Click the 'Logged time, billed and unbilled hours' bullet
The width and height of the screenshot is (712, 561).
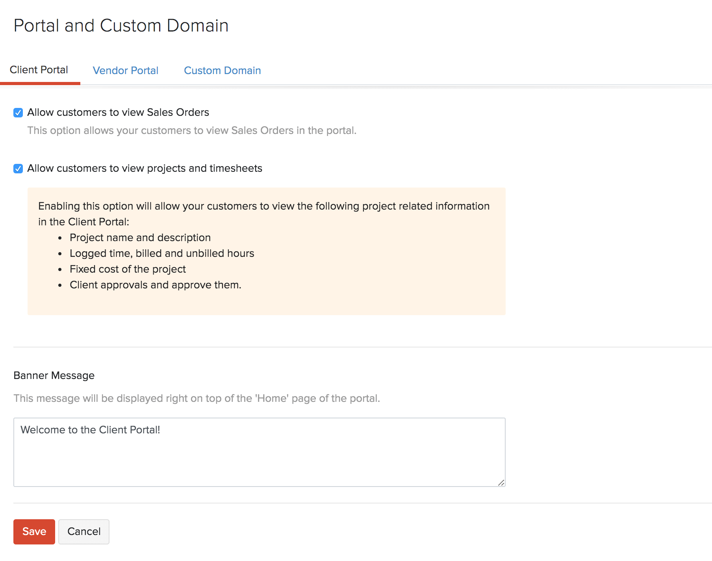coord(161,254)
